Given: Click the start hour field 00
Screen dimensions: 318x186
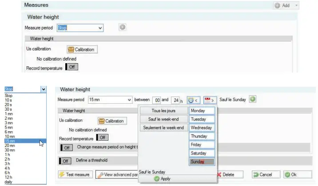Looking at the screenshot, I should [x=157, y=100].
